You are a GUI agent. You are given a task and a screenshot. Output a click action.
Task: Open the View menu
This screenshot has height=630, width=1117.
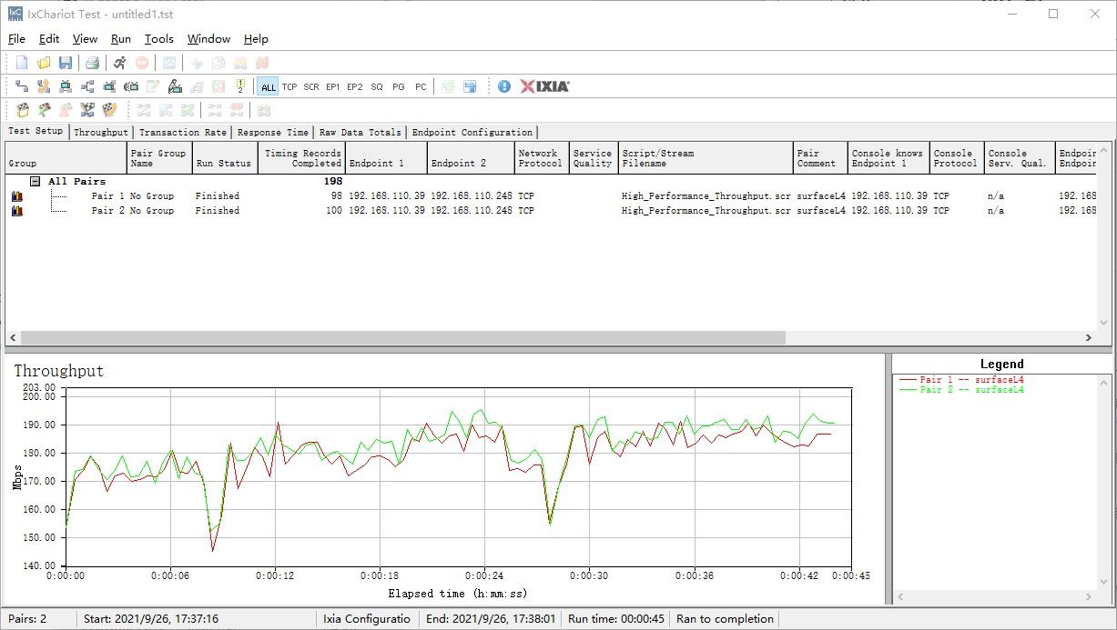tap(85, 39)
